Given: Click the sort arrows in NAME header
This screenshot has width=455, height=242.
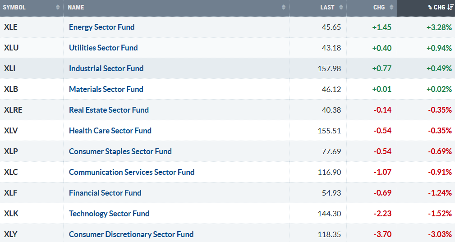Looking at the screenshot, I should 283,8.
